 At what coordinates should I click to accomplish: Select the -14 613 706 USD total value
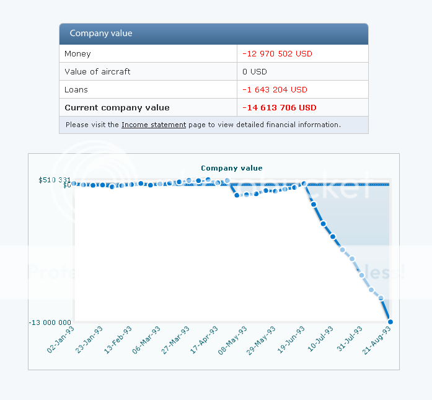pyautogui.click(x=280, y=108)
